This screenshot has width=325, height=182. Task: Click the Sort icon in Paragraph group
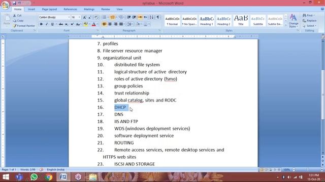[151, 17]
